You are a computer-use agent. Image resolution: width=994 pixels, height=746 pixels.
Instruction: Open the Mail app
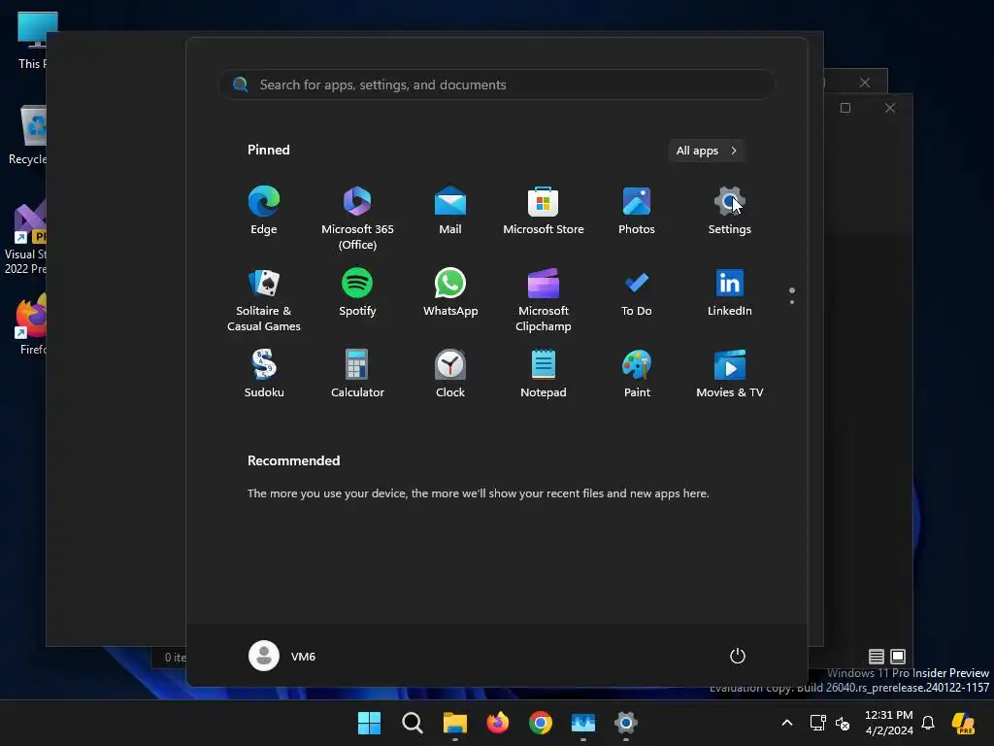click(450, 211)
